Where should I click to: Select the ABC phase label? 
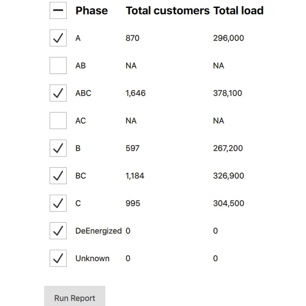point(83,93)
